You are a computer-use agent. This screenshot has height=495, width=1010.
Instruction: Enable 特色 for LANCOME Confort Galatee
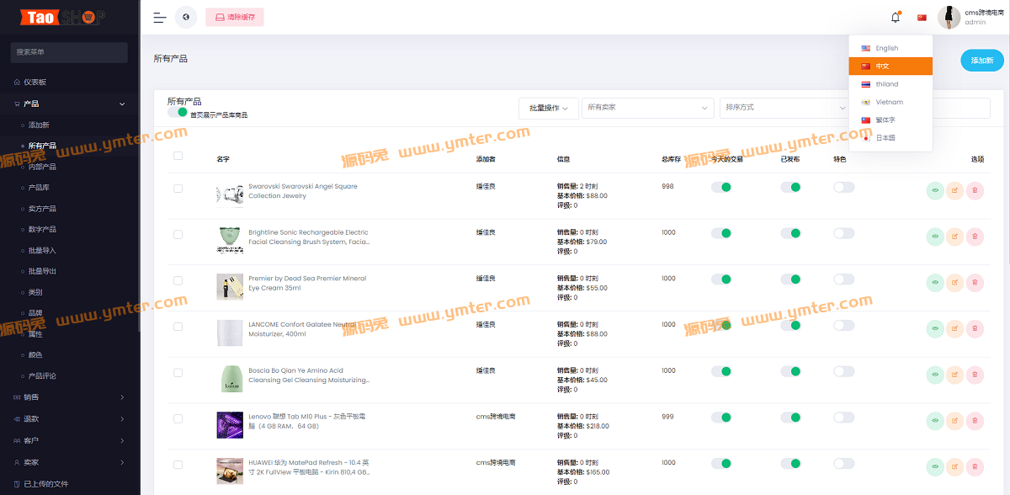(x=843, y=325)
